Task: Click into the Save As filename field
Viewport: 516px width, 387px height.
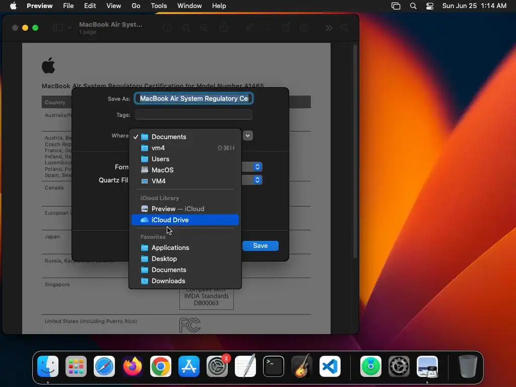Action: point(194,98)
